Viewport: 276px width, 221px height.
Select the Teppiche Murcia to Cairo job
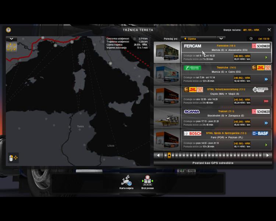tap(226, 74)
